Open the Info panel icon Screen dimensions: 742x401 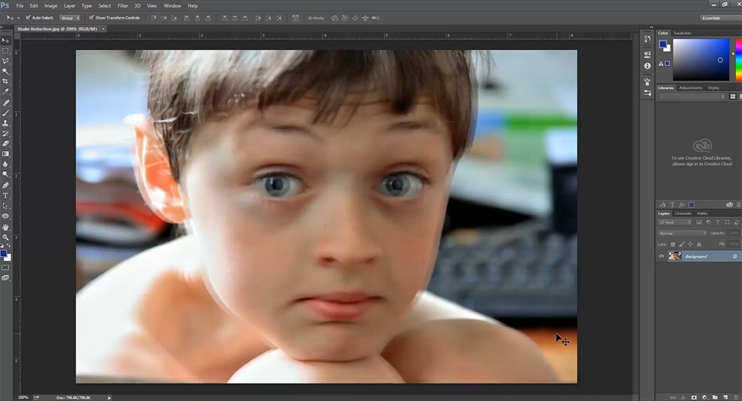click(648, 66)
